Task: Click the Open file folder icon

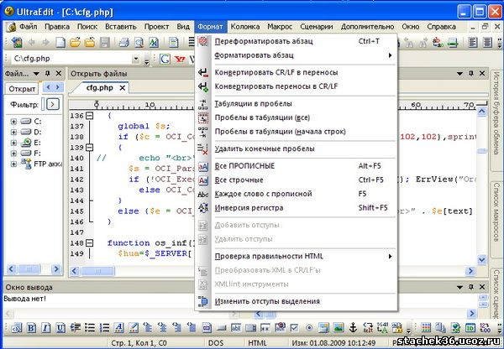Action: point(75,43)
